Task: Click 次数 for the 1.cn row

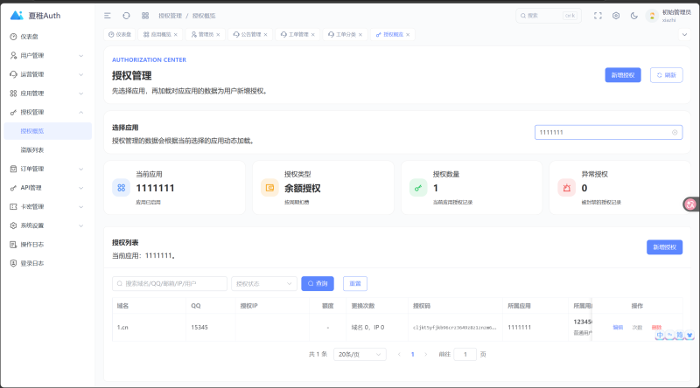Action: [637, 328]
